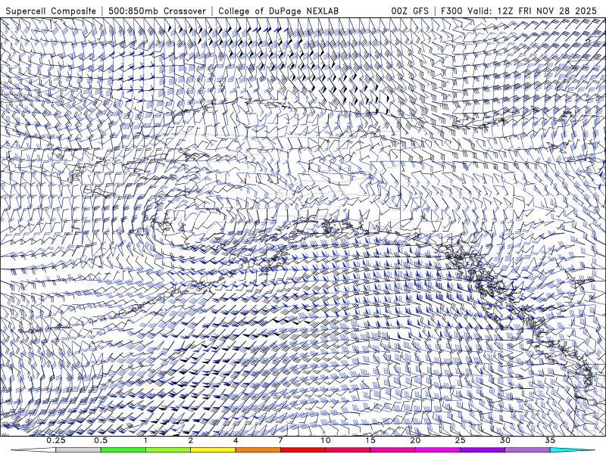Screen dimensions: 606x454
Task: Click the legend label 10
Action: pos(326,440)
